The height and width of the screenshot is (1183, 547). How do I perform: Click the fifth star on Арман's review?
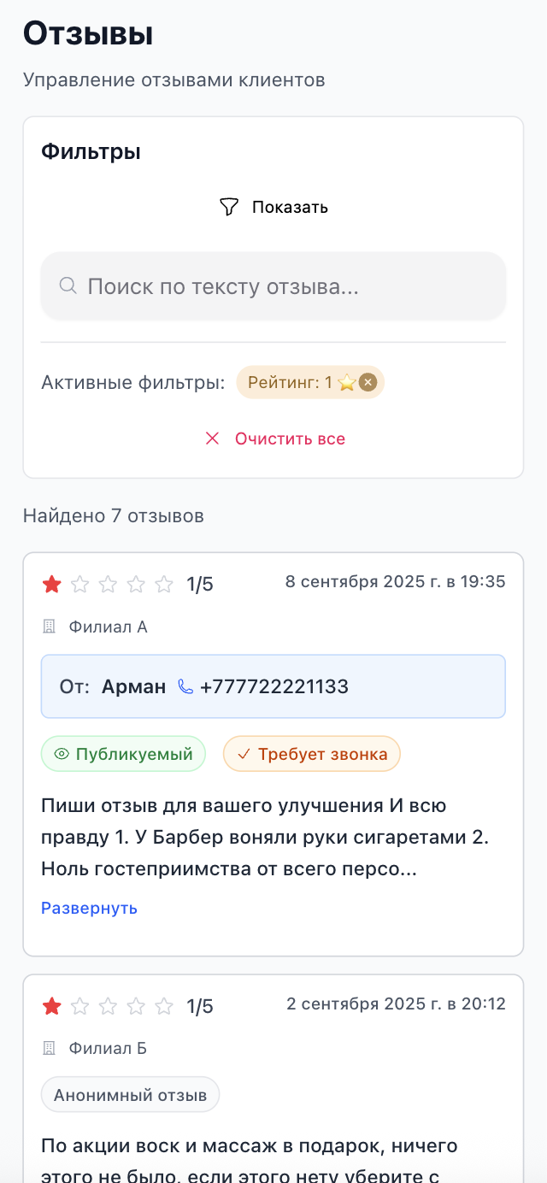click(164, 584)
